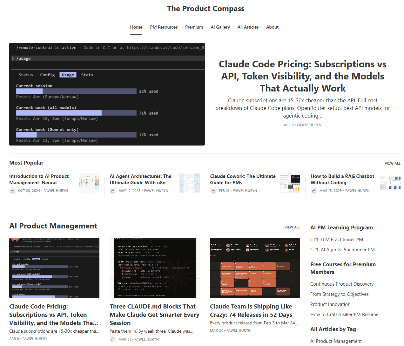Open the Three CLAUDE.md Blocks card image

(x=155, y=268)
